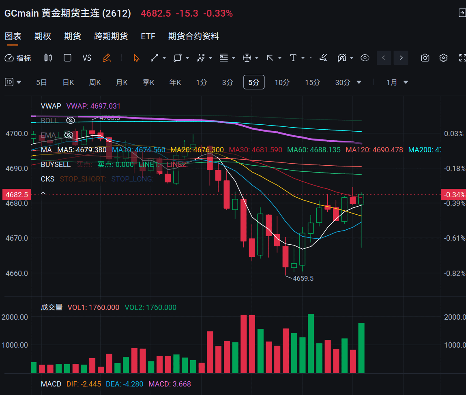The height and width of the screenshot is (395, 466).
Task: Open the 指标 indicators panel
Action: (18, 58)
